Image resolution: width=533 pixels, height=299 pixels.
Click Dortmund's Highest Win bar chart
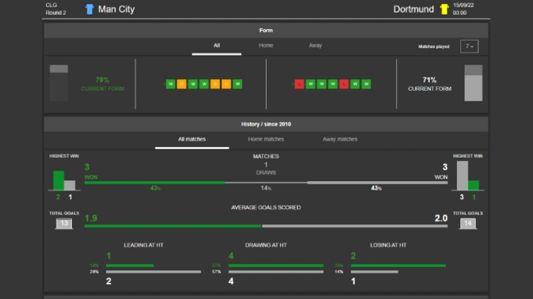pos(468,176)
